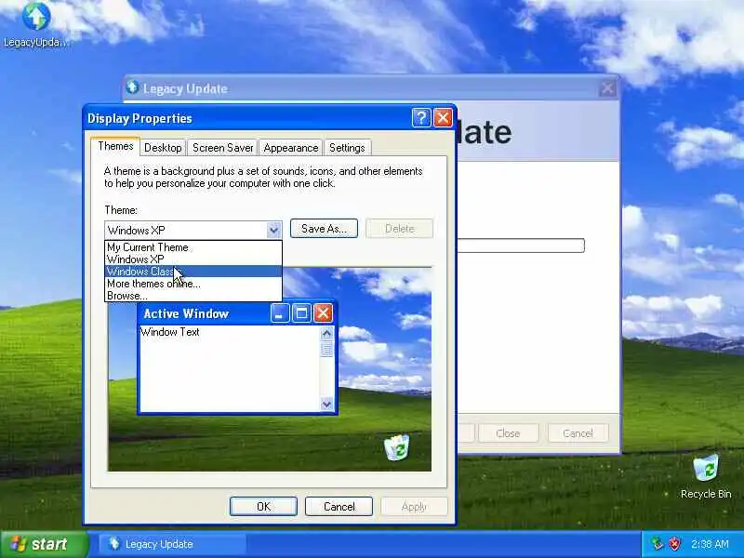744x558 pixels.
Task: Click the preview window scrollbar down arrow
Action: coord(326,405)
